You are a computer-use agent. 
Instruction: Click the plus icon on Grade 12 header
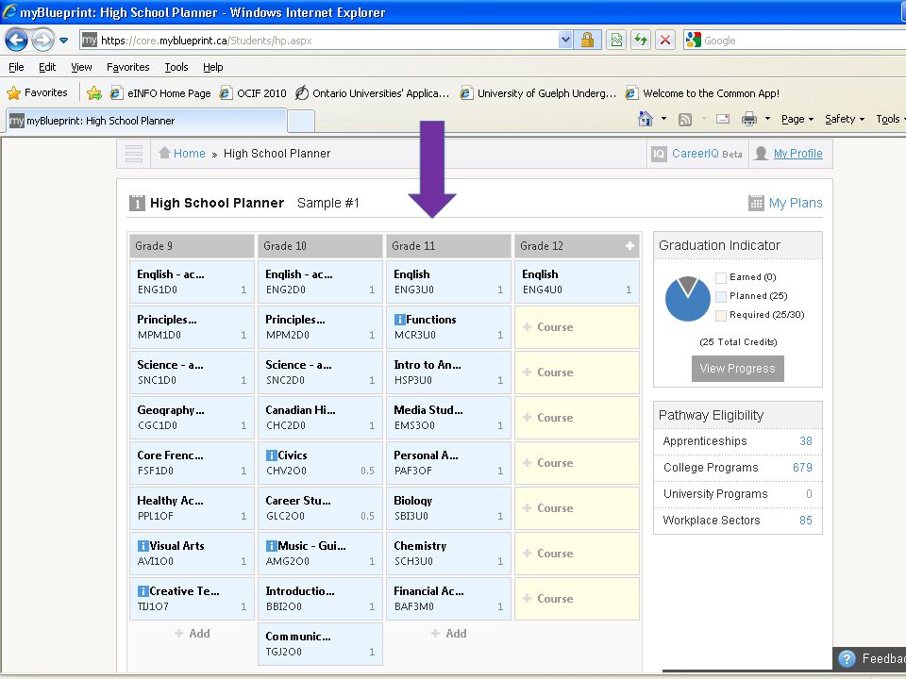point(629,246)
